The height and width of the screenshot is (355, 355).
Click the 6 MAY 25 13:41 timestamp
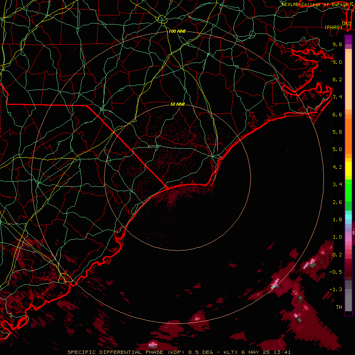click(x=266, y=352)
